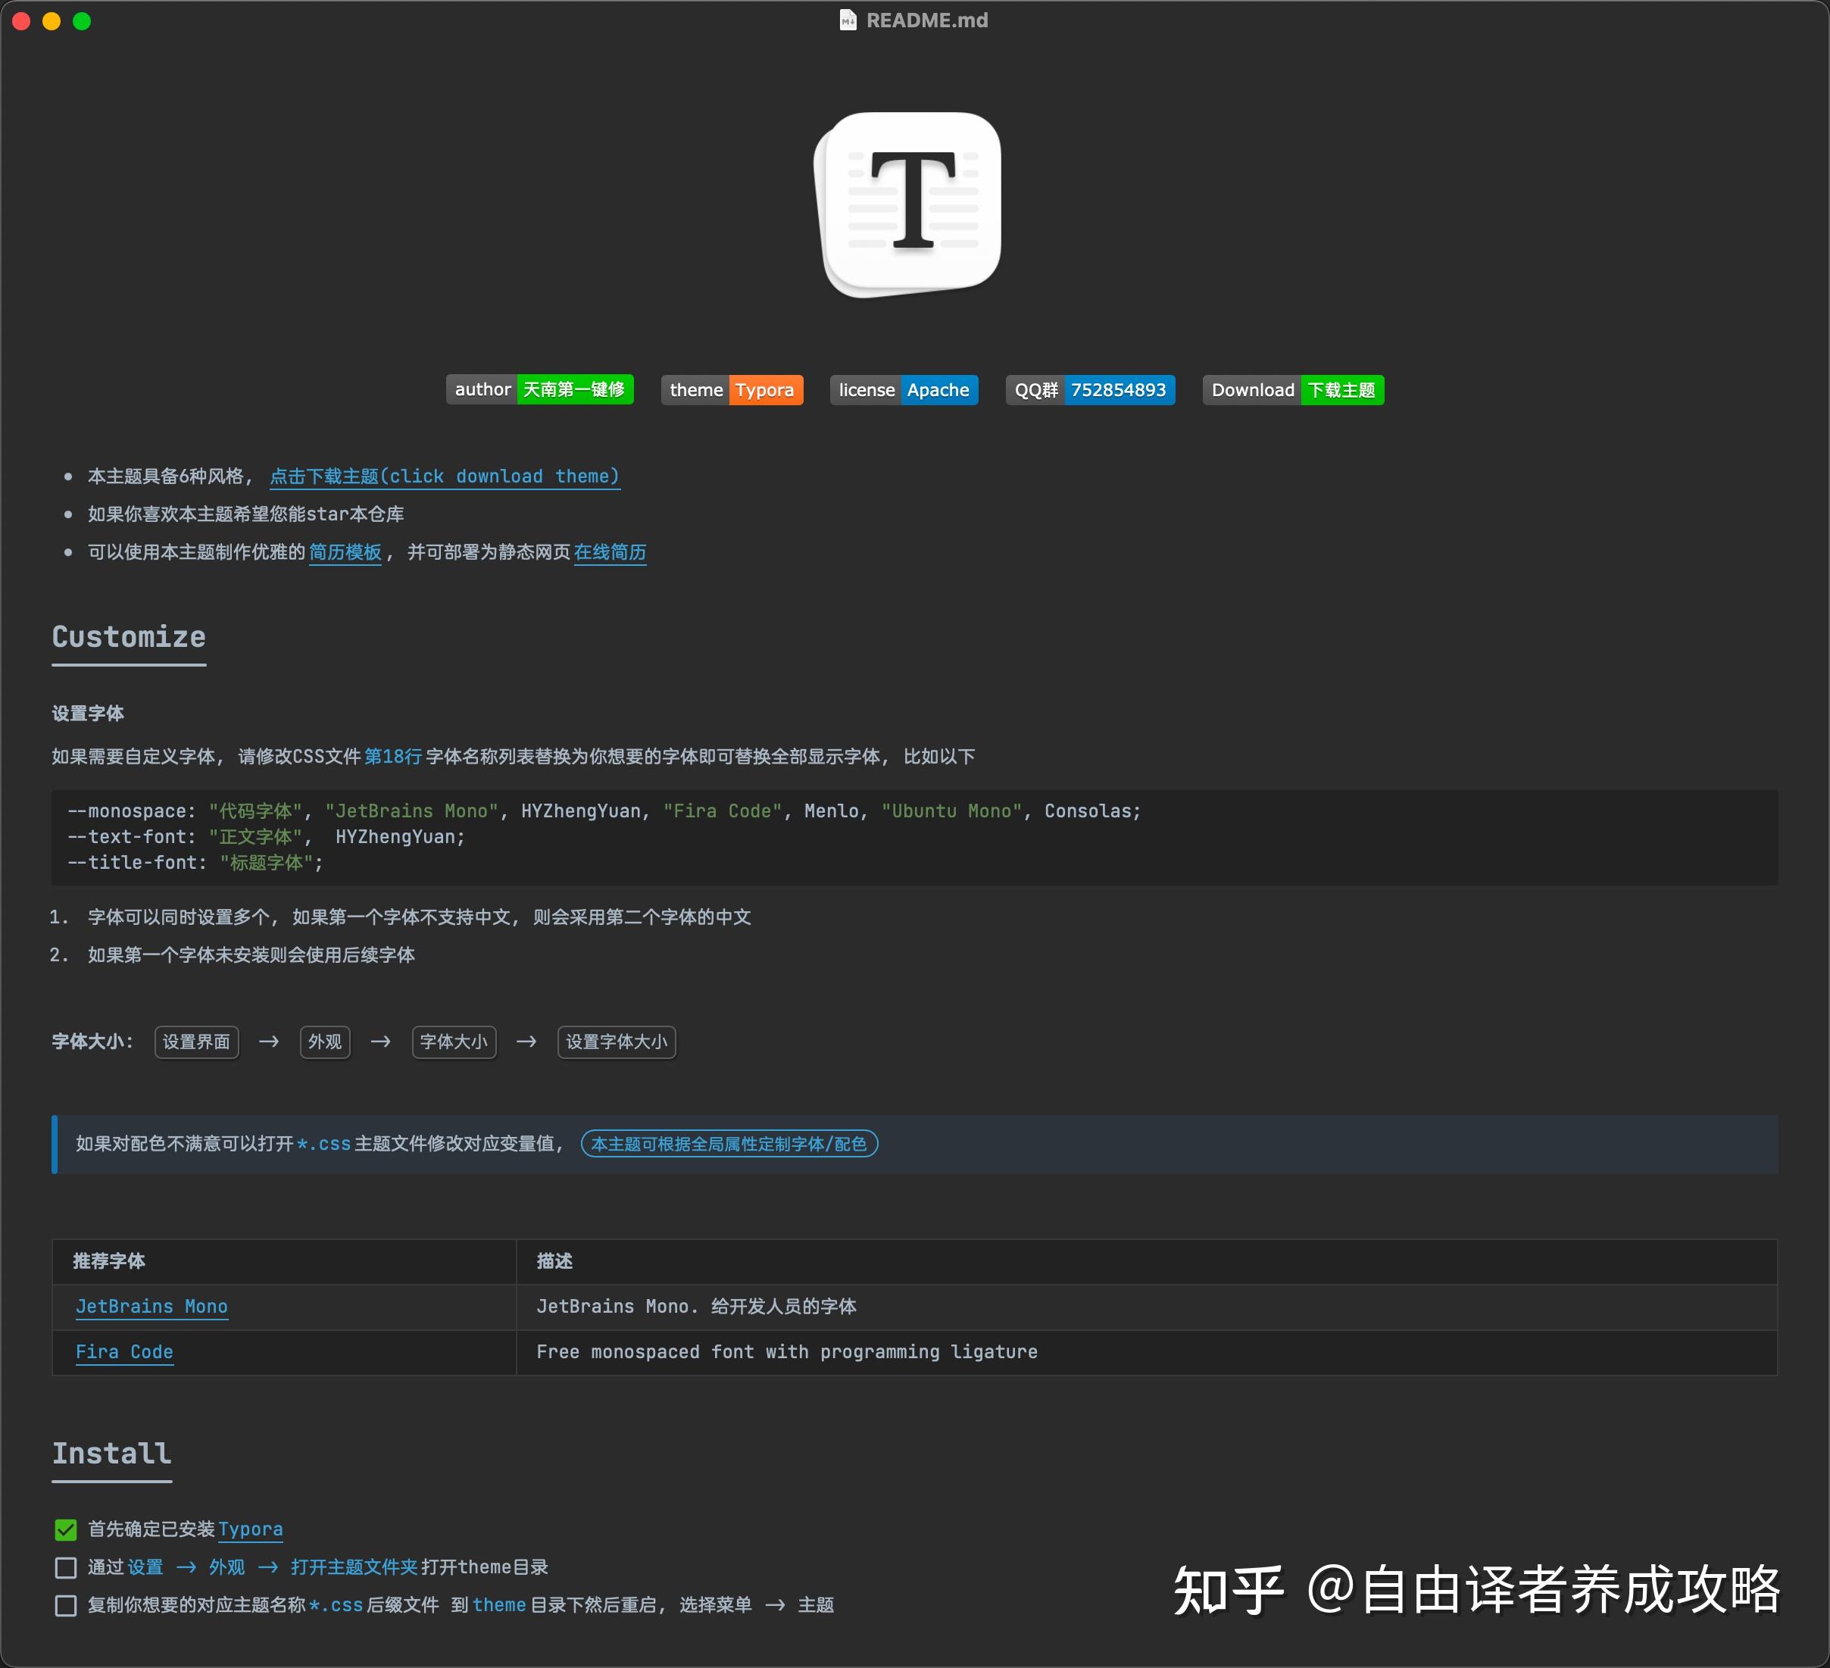Click the license Apache badge

click(x=903, y=389)
